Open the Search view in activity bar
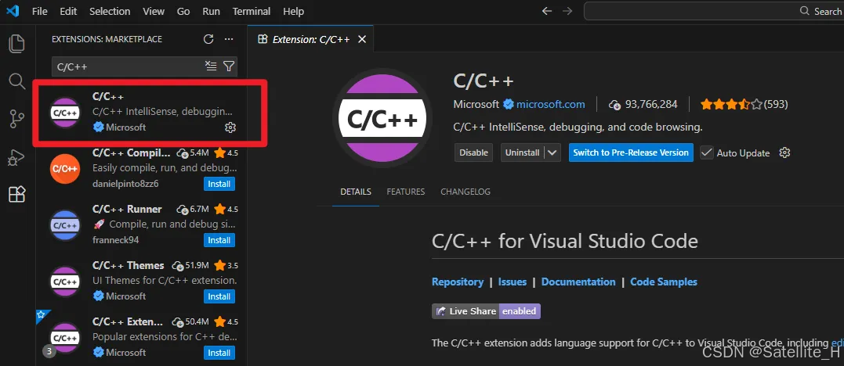The image size is (844, 366). (x=16, y=81)
